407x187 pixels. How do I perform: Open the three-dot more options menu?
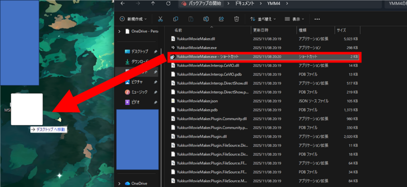point(317,19)
